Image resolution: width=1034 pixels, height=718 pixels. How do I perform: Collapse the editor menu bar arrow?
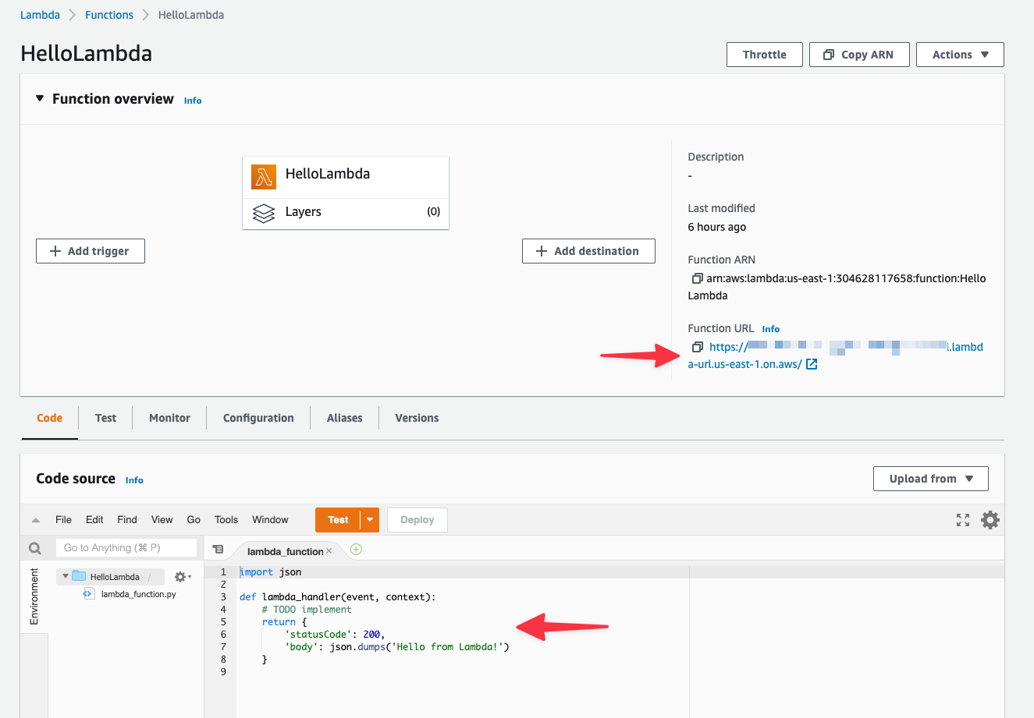(x=35, y=520)
